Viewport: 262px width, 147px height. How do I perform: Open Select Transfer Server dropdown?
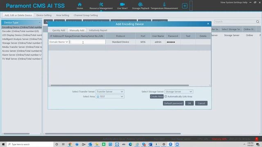(x=110, y=91)
